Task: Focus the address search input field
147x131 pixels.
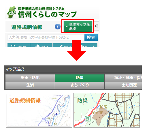Action: pos(46,38)
